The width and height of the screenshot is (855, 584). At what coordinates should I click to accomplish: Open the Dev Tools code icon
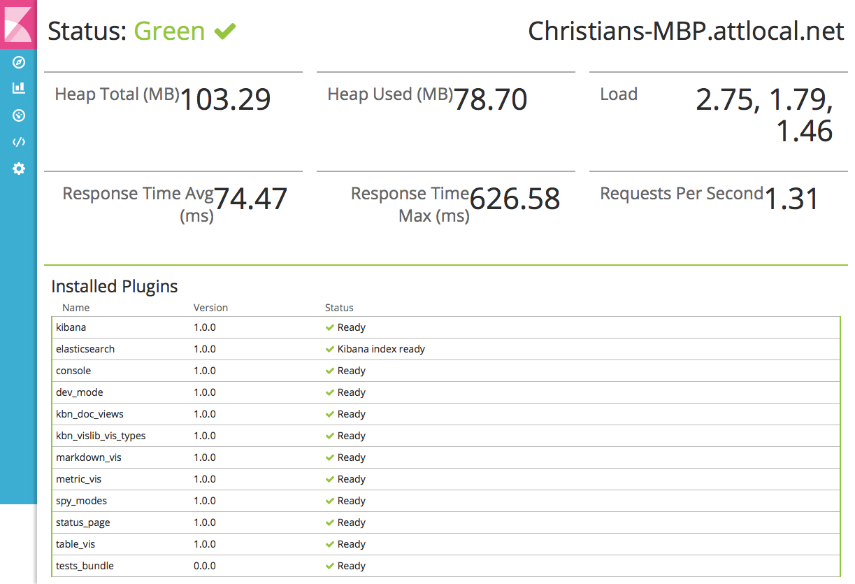coord(19,142)
